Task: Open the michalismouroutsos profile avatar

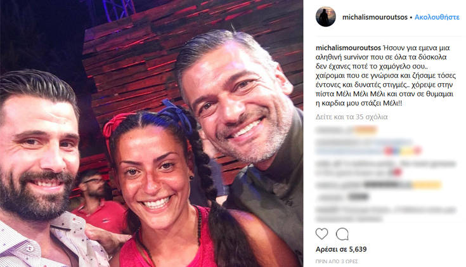Action: tap(326, 16)
